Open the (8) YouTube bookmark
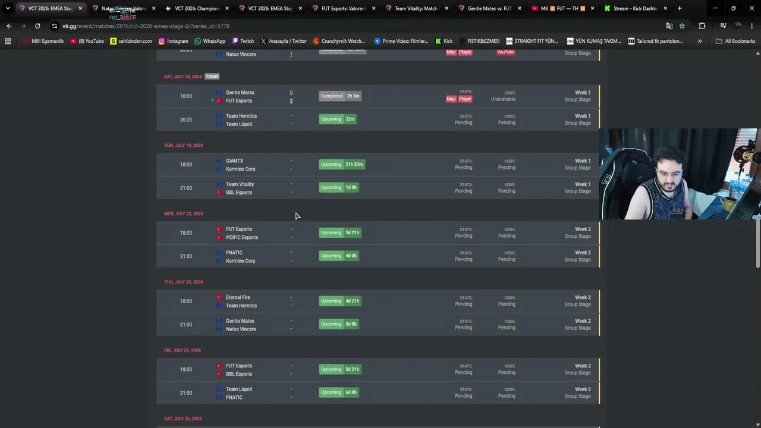 click(87, 41)
